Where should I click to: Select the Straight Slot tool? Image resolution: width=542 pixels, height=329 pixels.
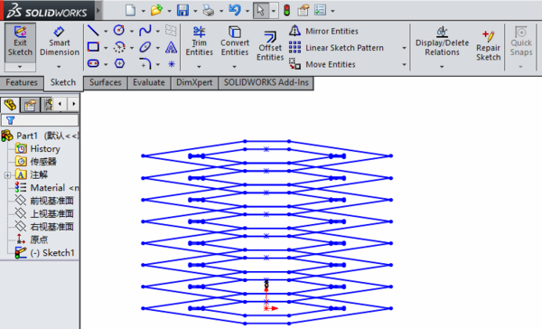coord(93,63)
